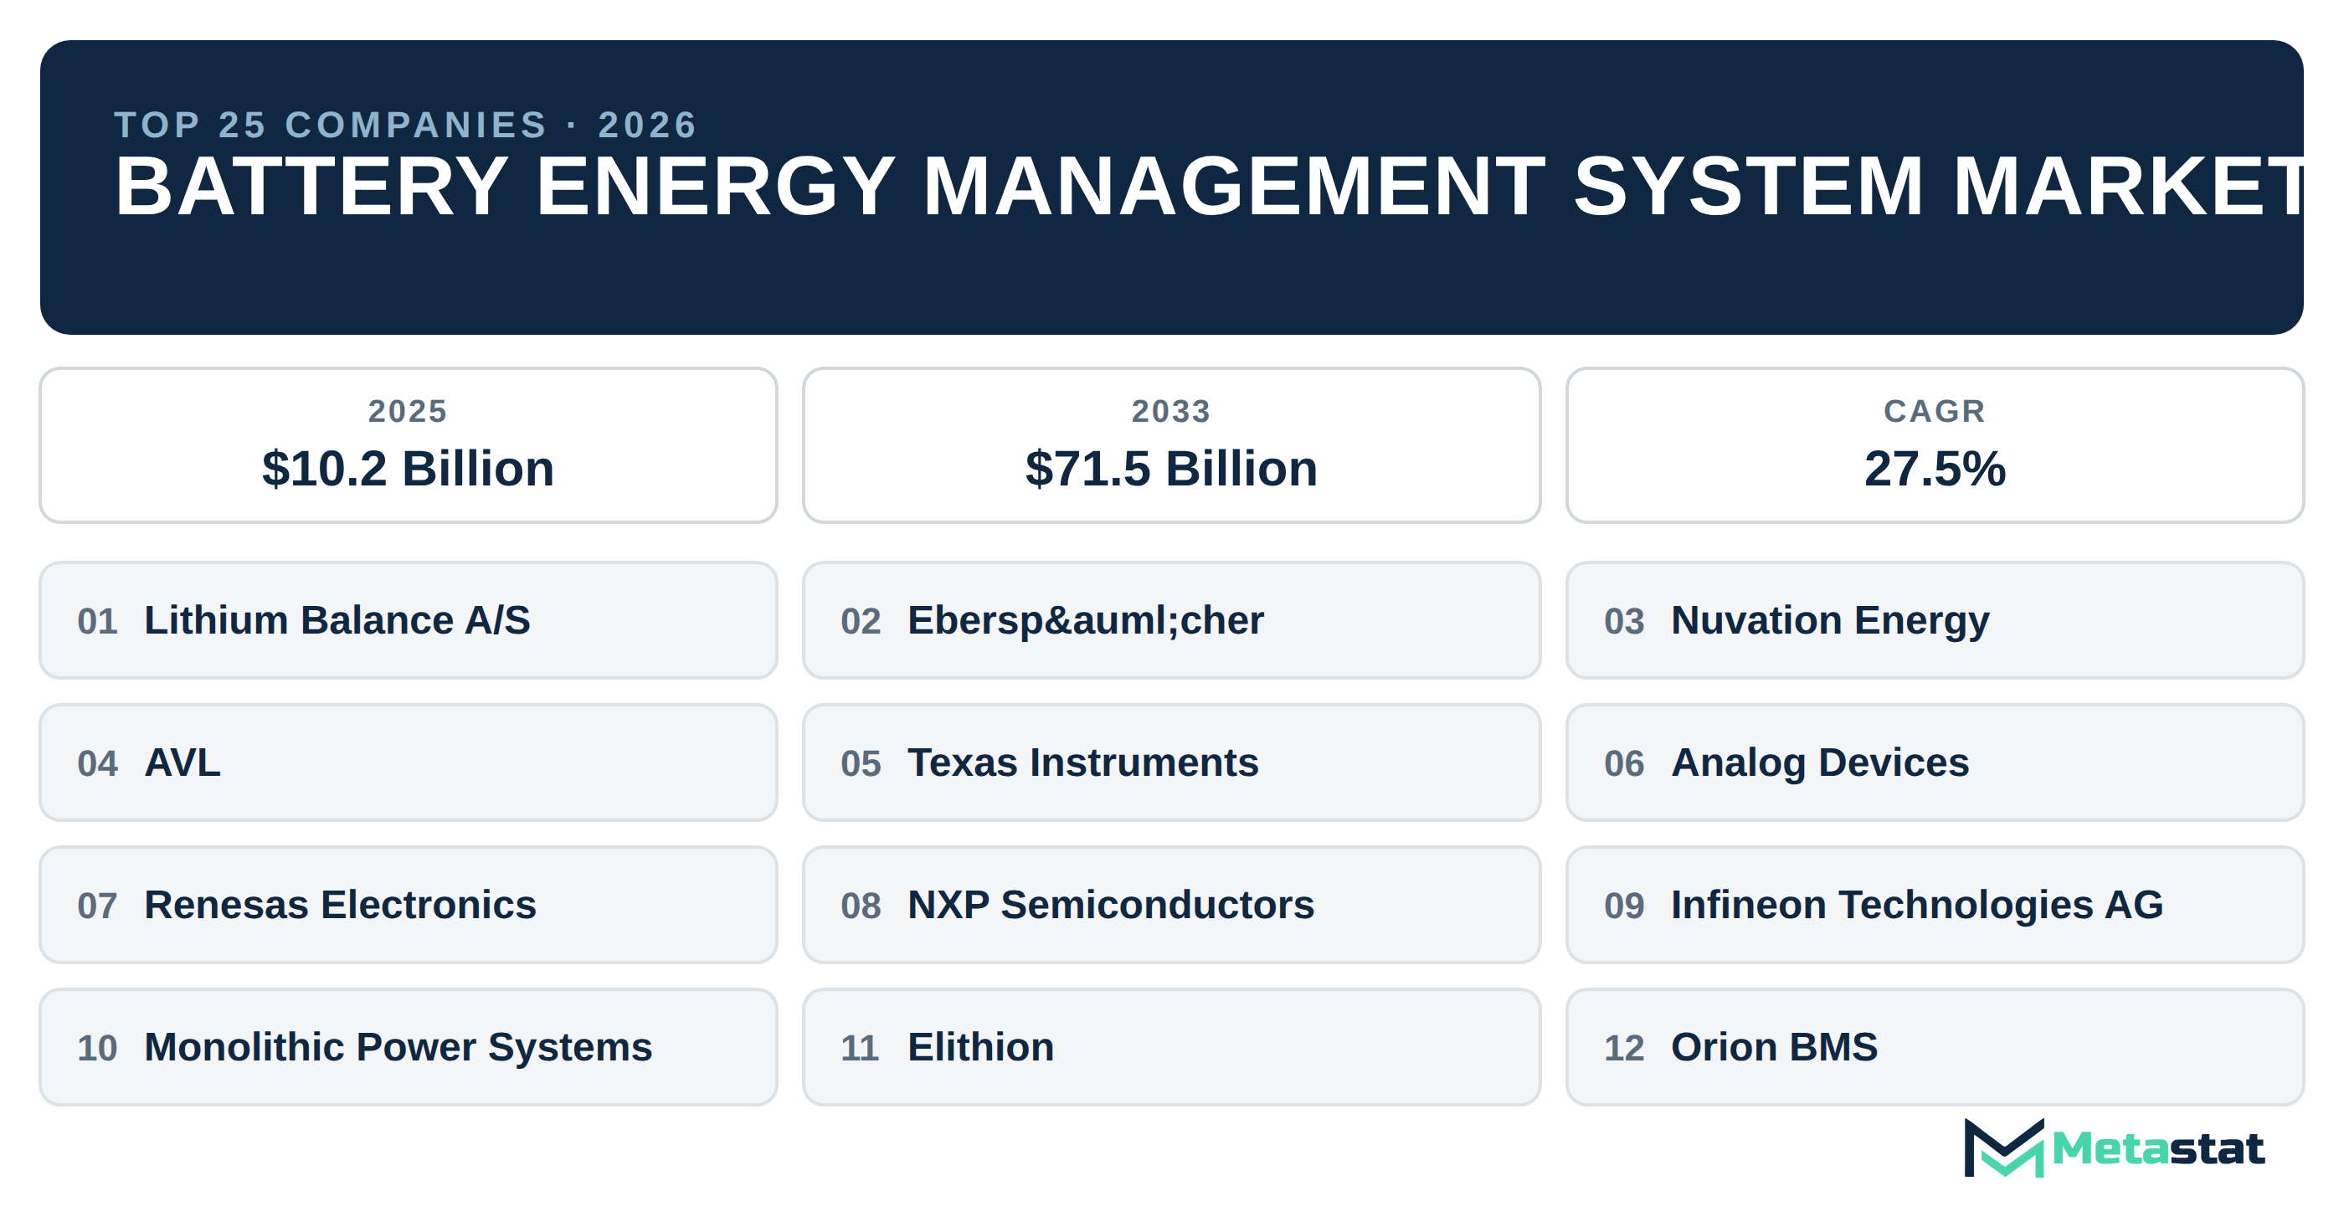Click the Orion BMS entry
2344x1222 pixels.
(1935, 1047)
